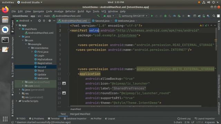Click line separator LF in status bar

click(x=193, y=122)
